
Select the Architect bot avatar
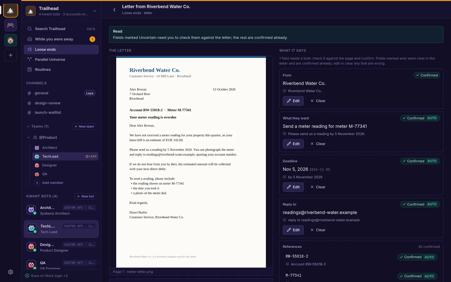[x=31, y=210]
